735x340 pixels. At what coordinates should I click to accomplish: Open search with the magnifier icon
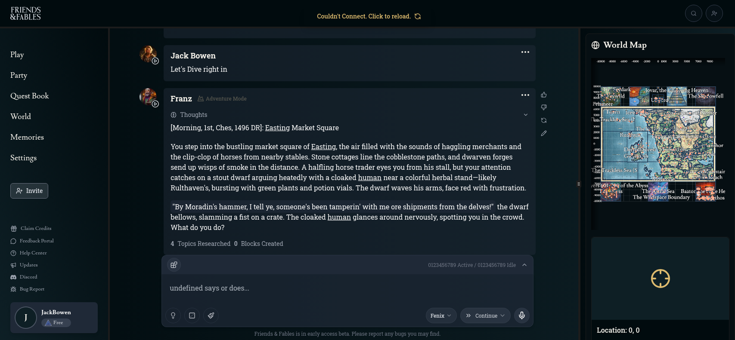(694, 13)
